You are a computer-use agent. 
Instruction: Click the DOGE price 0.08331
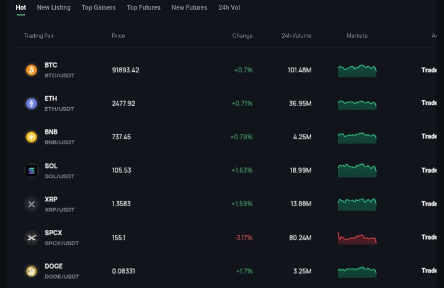tap(123, 271)
